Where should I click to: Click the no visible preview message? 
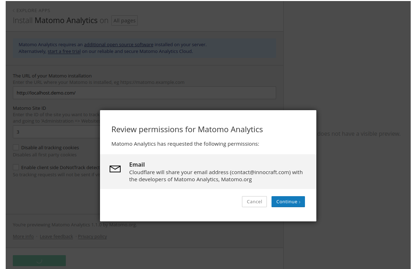pos(358,134)
